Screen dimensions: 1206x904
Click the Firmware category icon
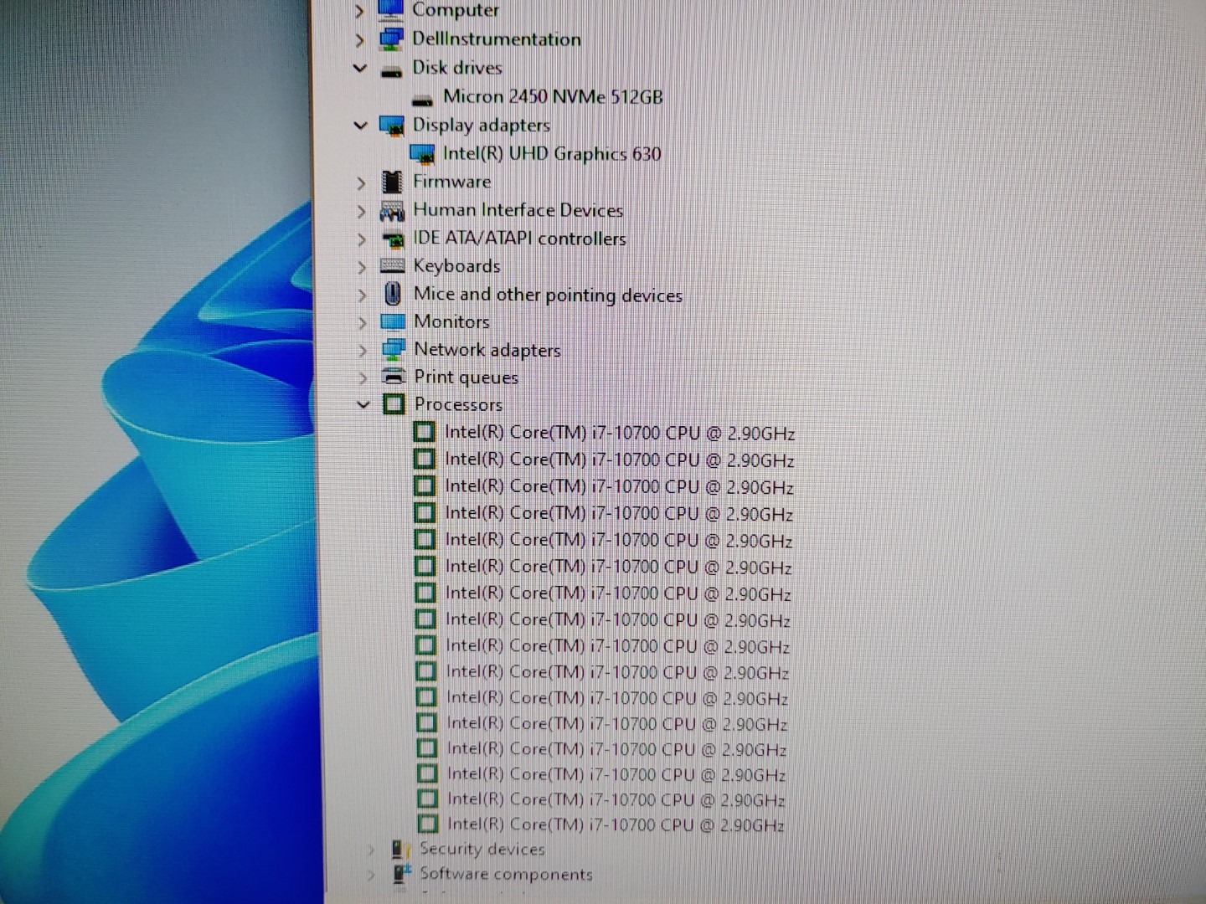tap(391, 182)
